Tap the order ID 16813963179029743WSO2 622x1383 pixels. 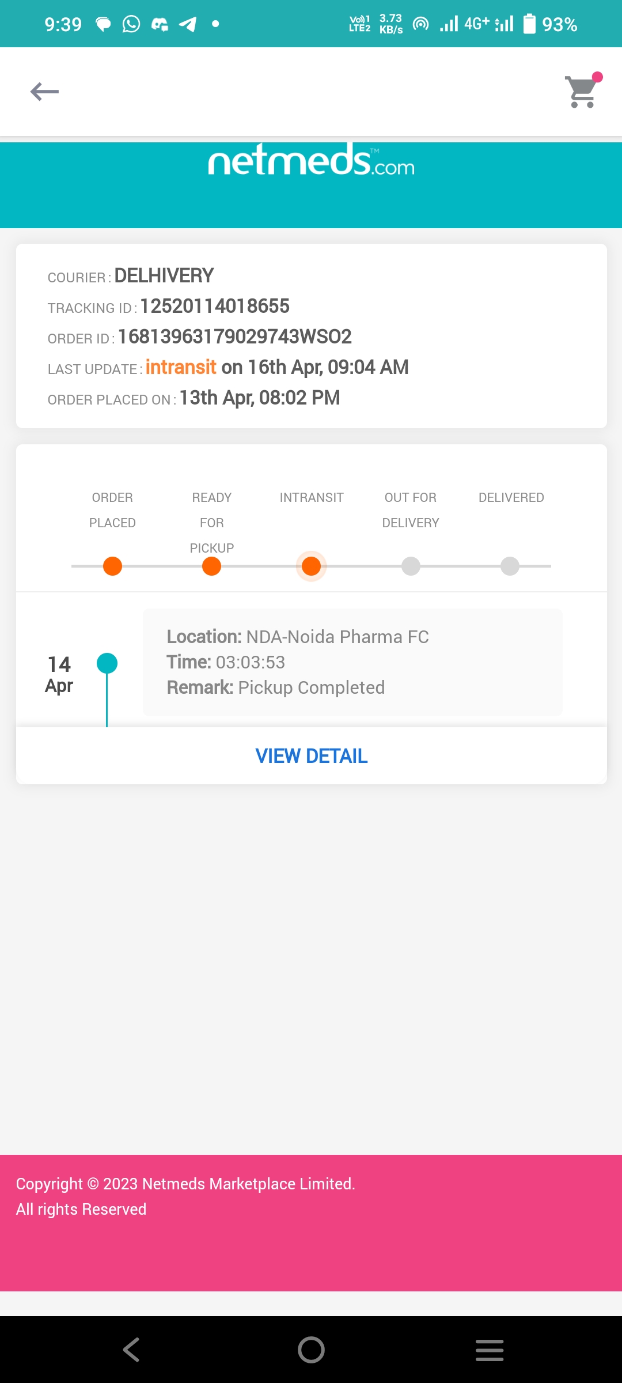(x=235, y=337)
